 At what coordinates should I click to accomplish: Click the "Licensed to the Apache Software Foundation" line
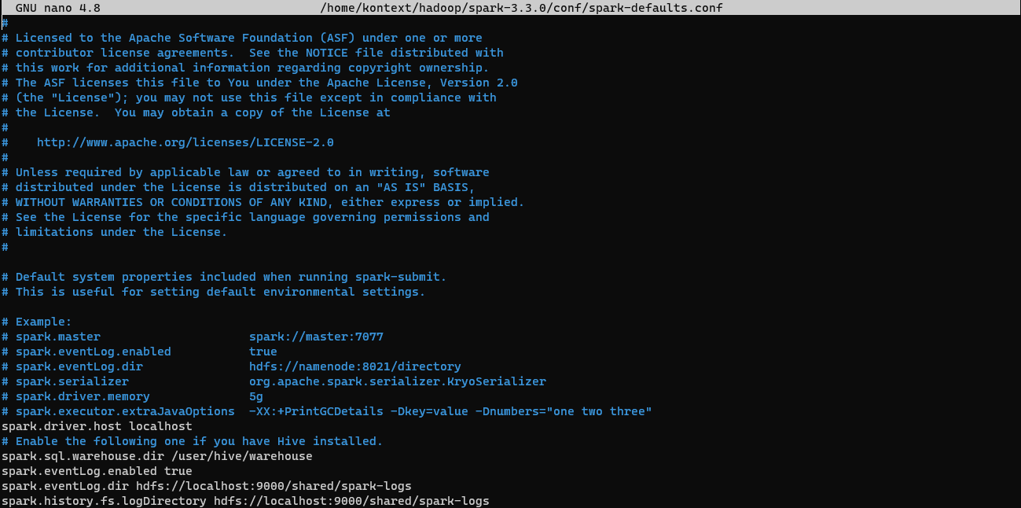pyautogui.click(x=242, y=38)
